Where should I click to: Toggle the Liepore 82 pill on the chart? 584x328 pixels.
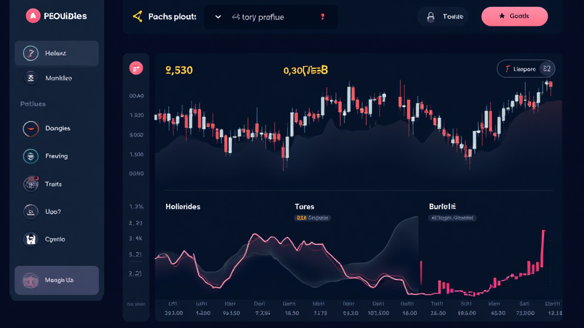coord(526,69)
